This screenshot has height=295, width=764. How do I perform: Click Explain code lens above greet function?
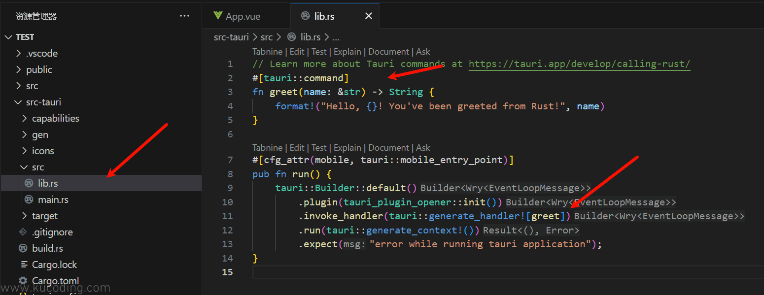(347, 52)
